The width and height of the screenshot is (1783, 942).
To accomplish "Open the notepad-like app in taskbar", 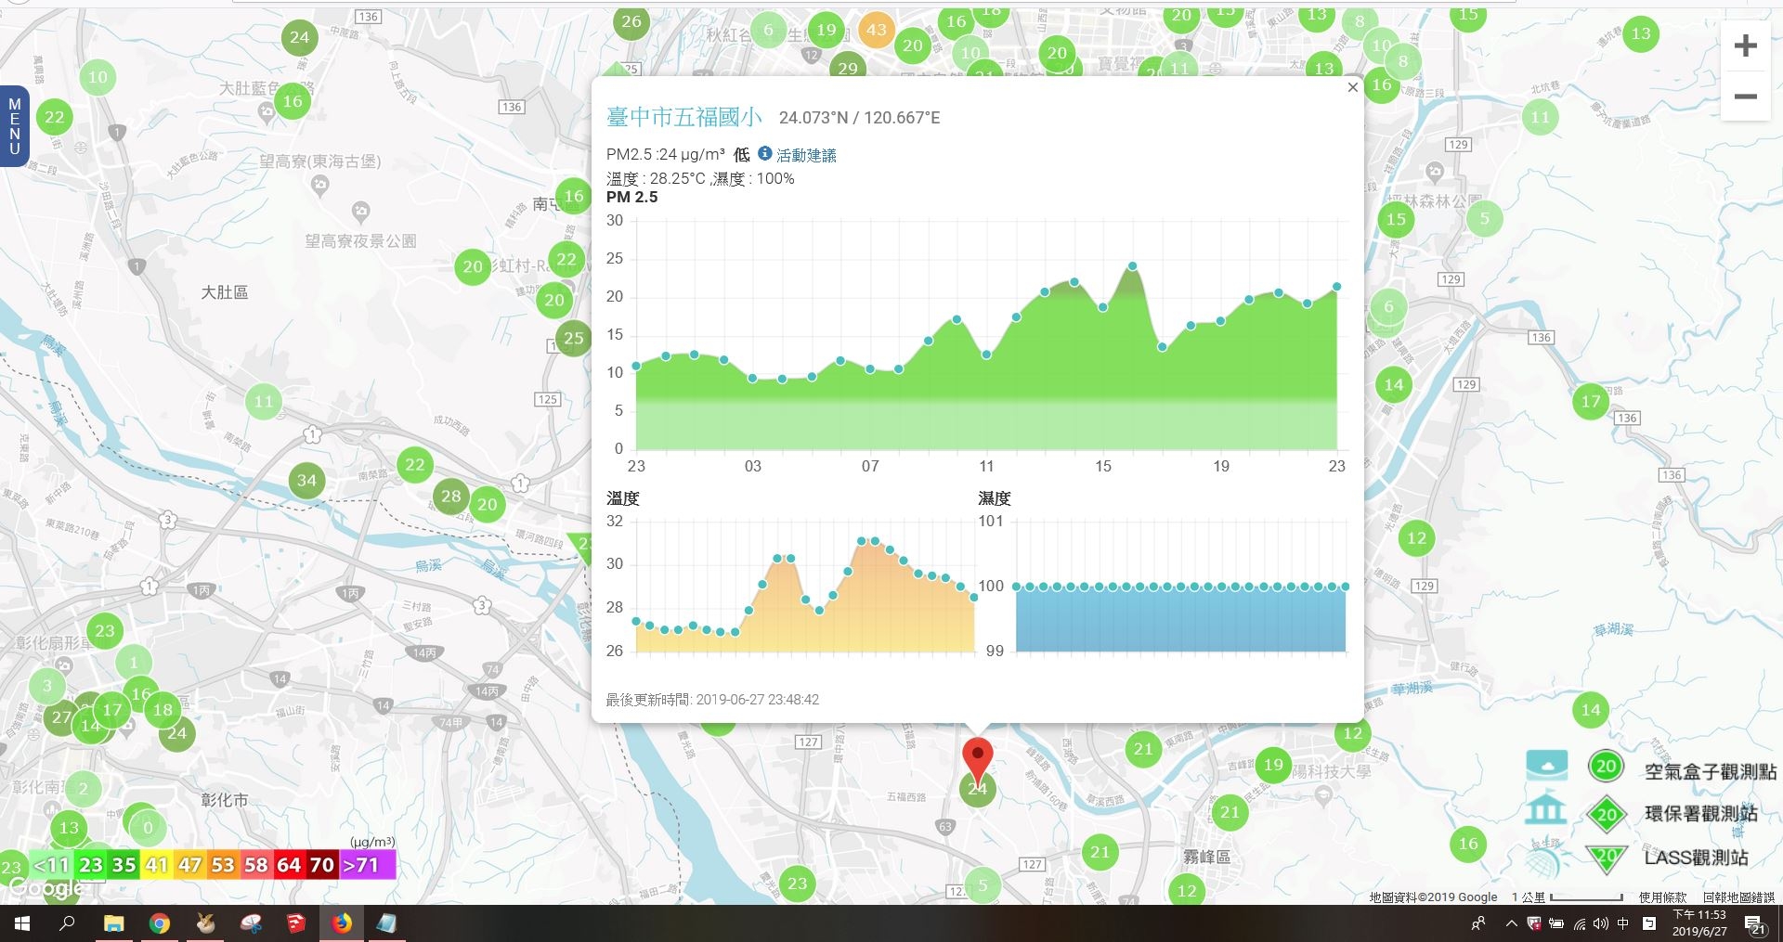I will (386, 923).
